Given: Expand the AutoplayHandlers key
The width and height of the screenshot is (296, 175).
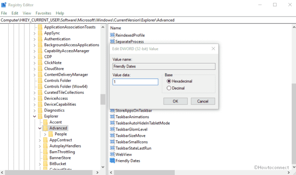Looking at the screenshot, I should tap(40, 146).
